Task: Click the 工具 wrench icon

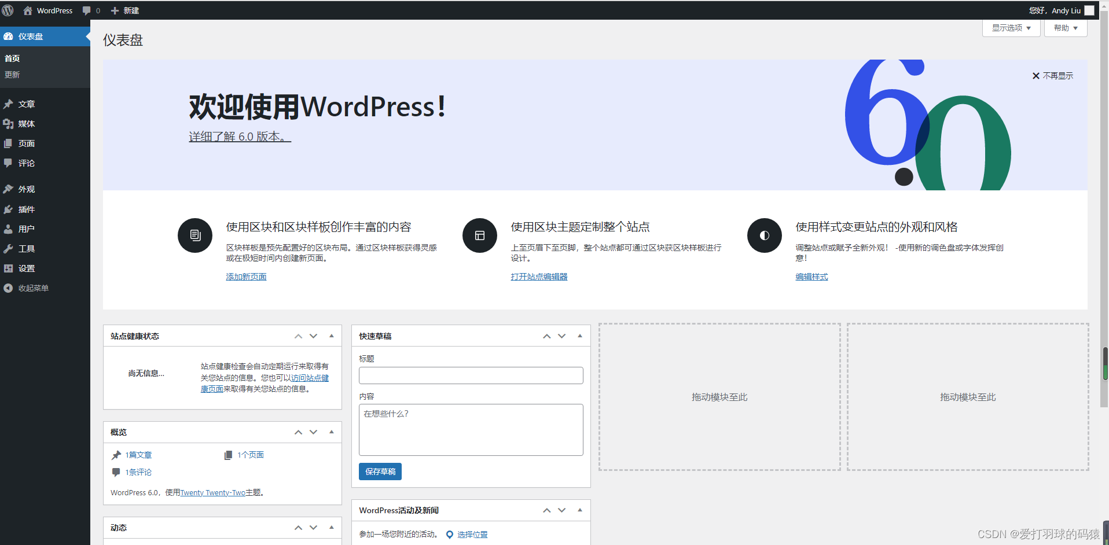Action: [8, 249]
